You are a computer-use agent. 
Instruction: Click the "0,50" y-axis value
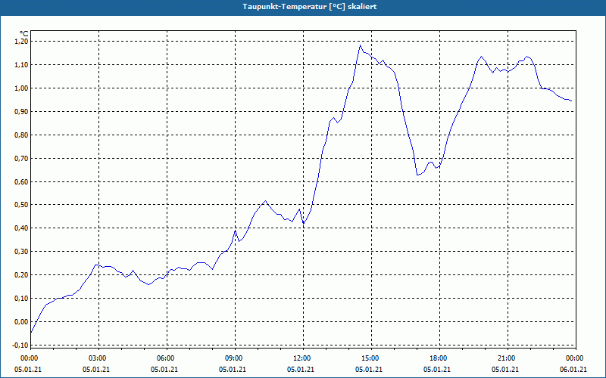(23, 205)
